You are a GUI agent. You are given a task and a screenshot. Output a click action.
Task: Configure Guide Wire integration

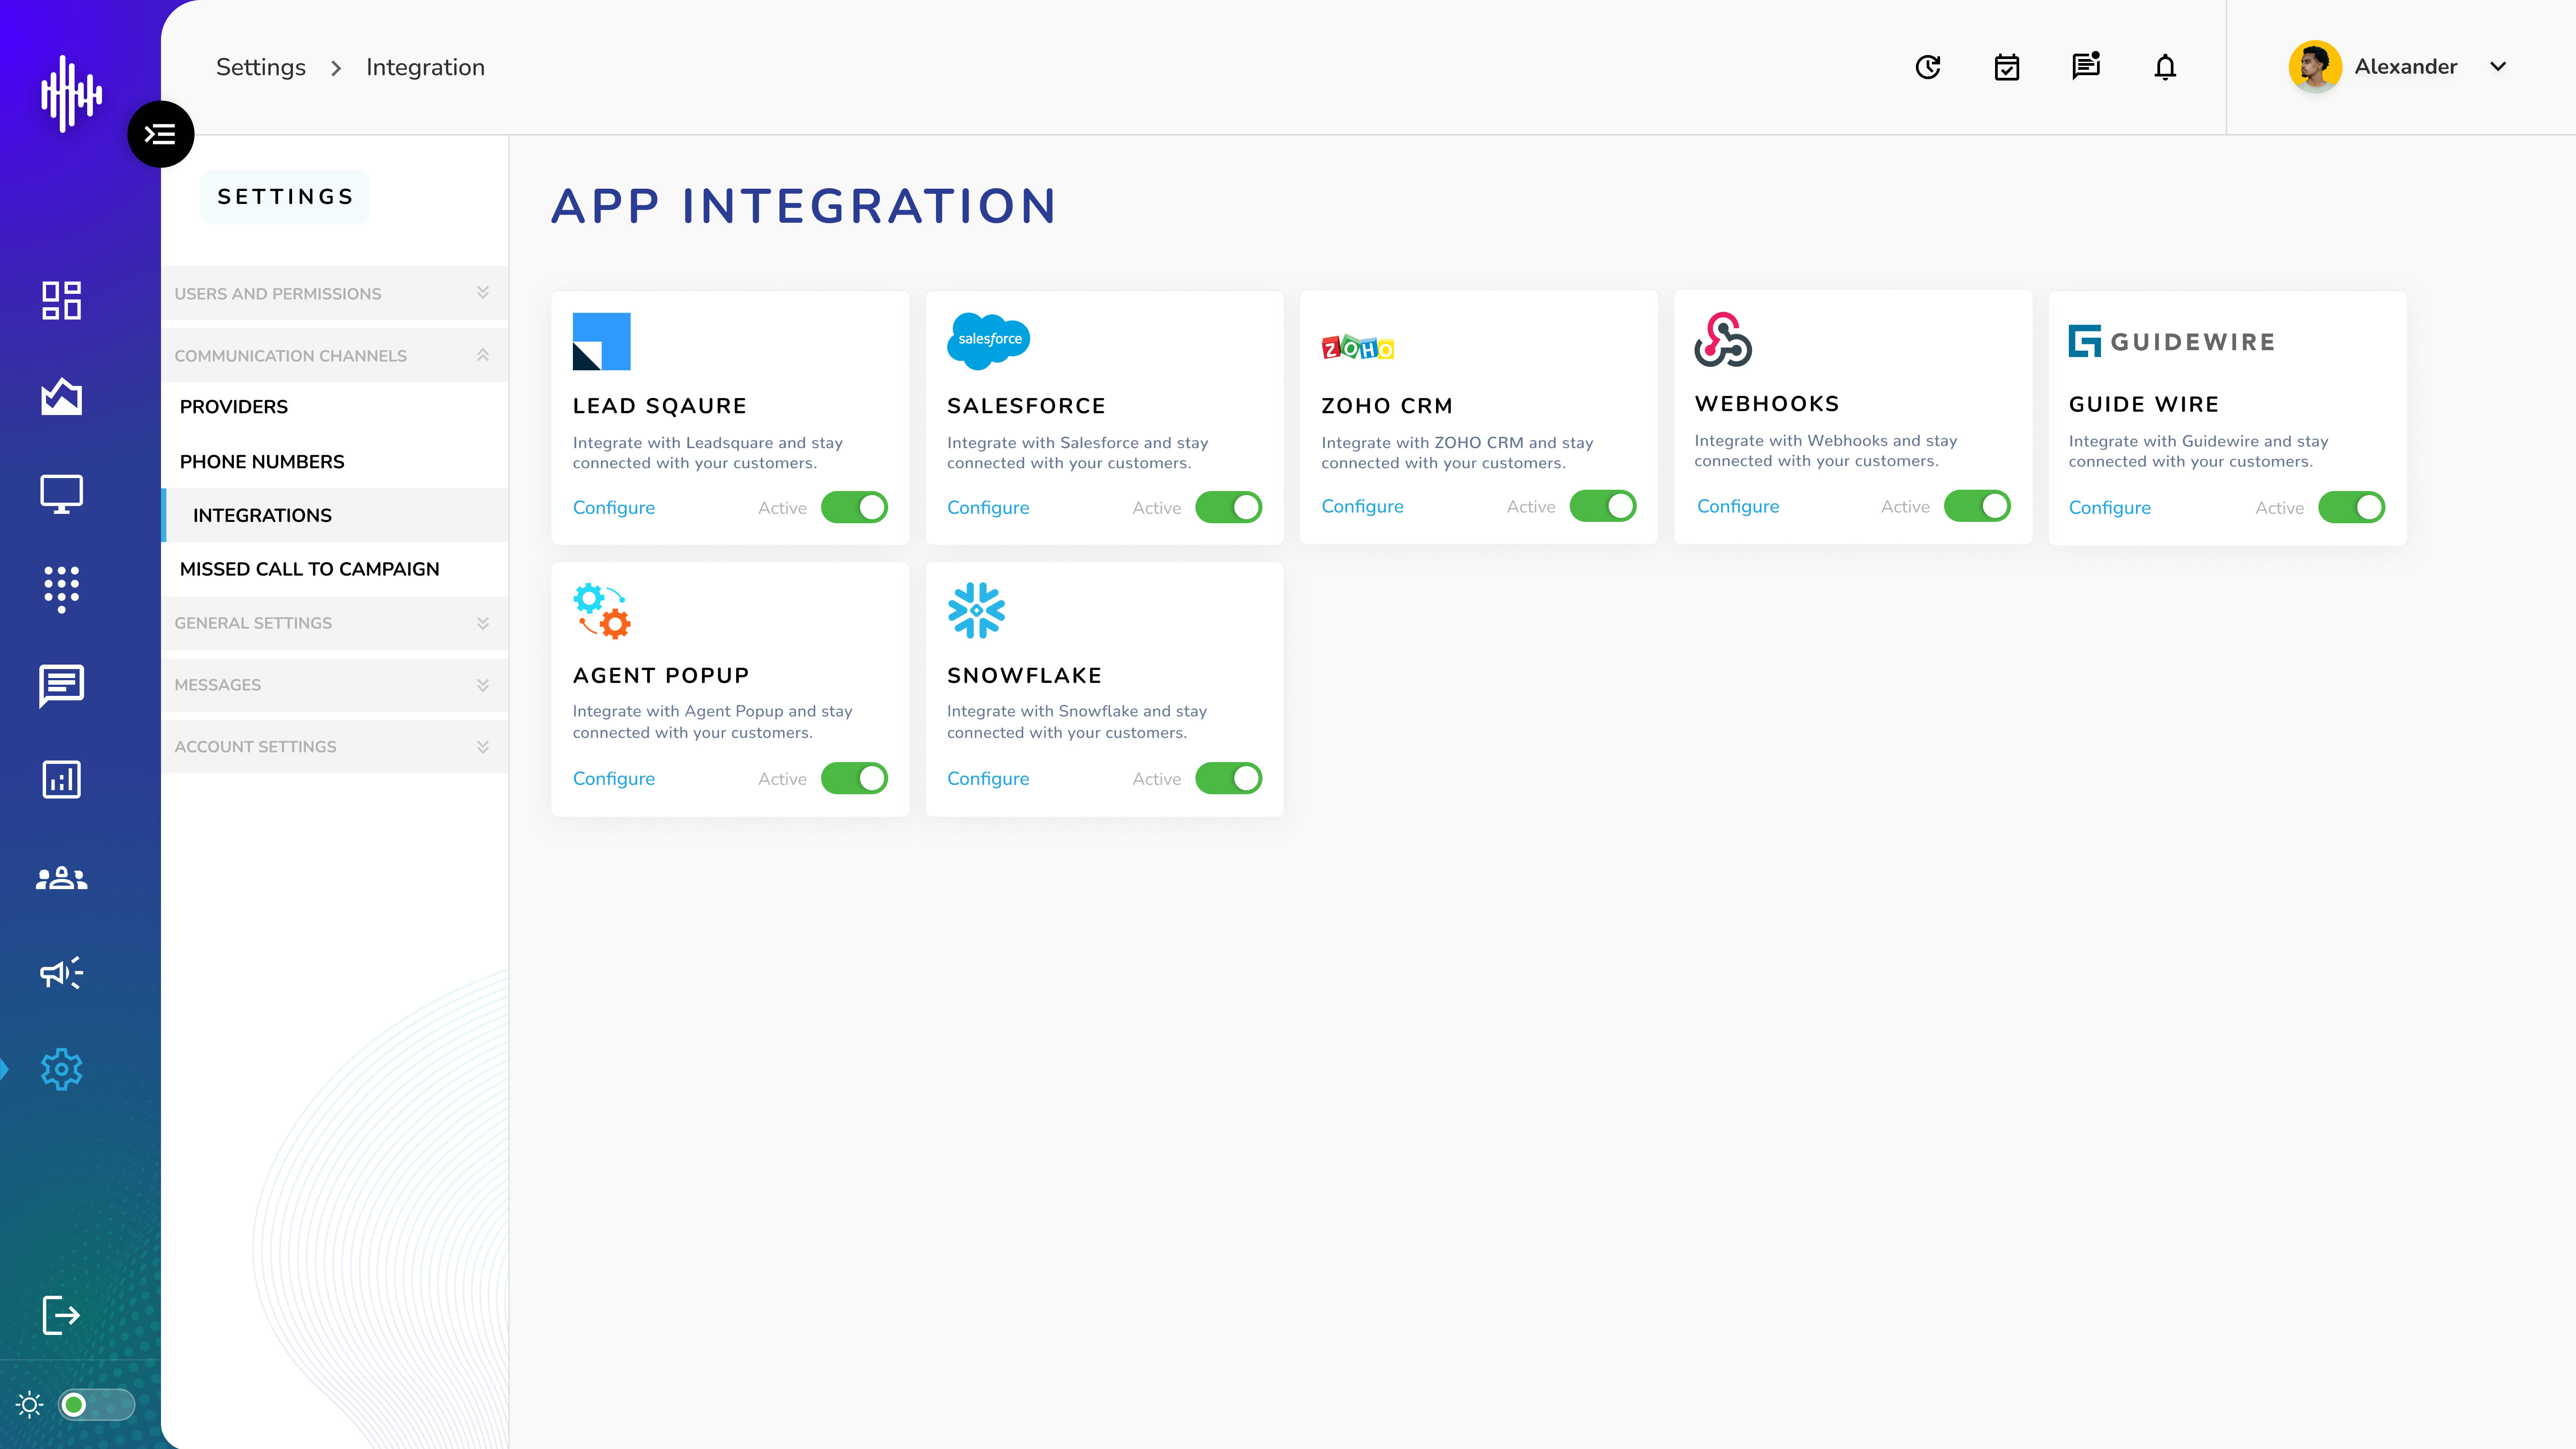[2109, 508]
